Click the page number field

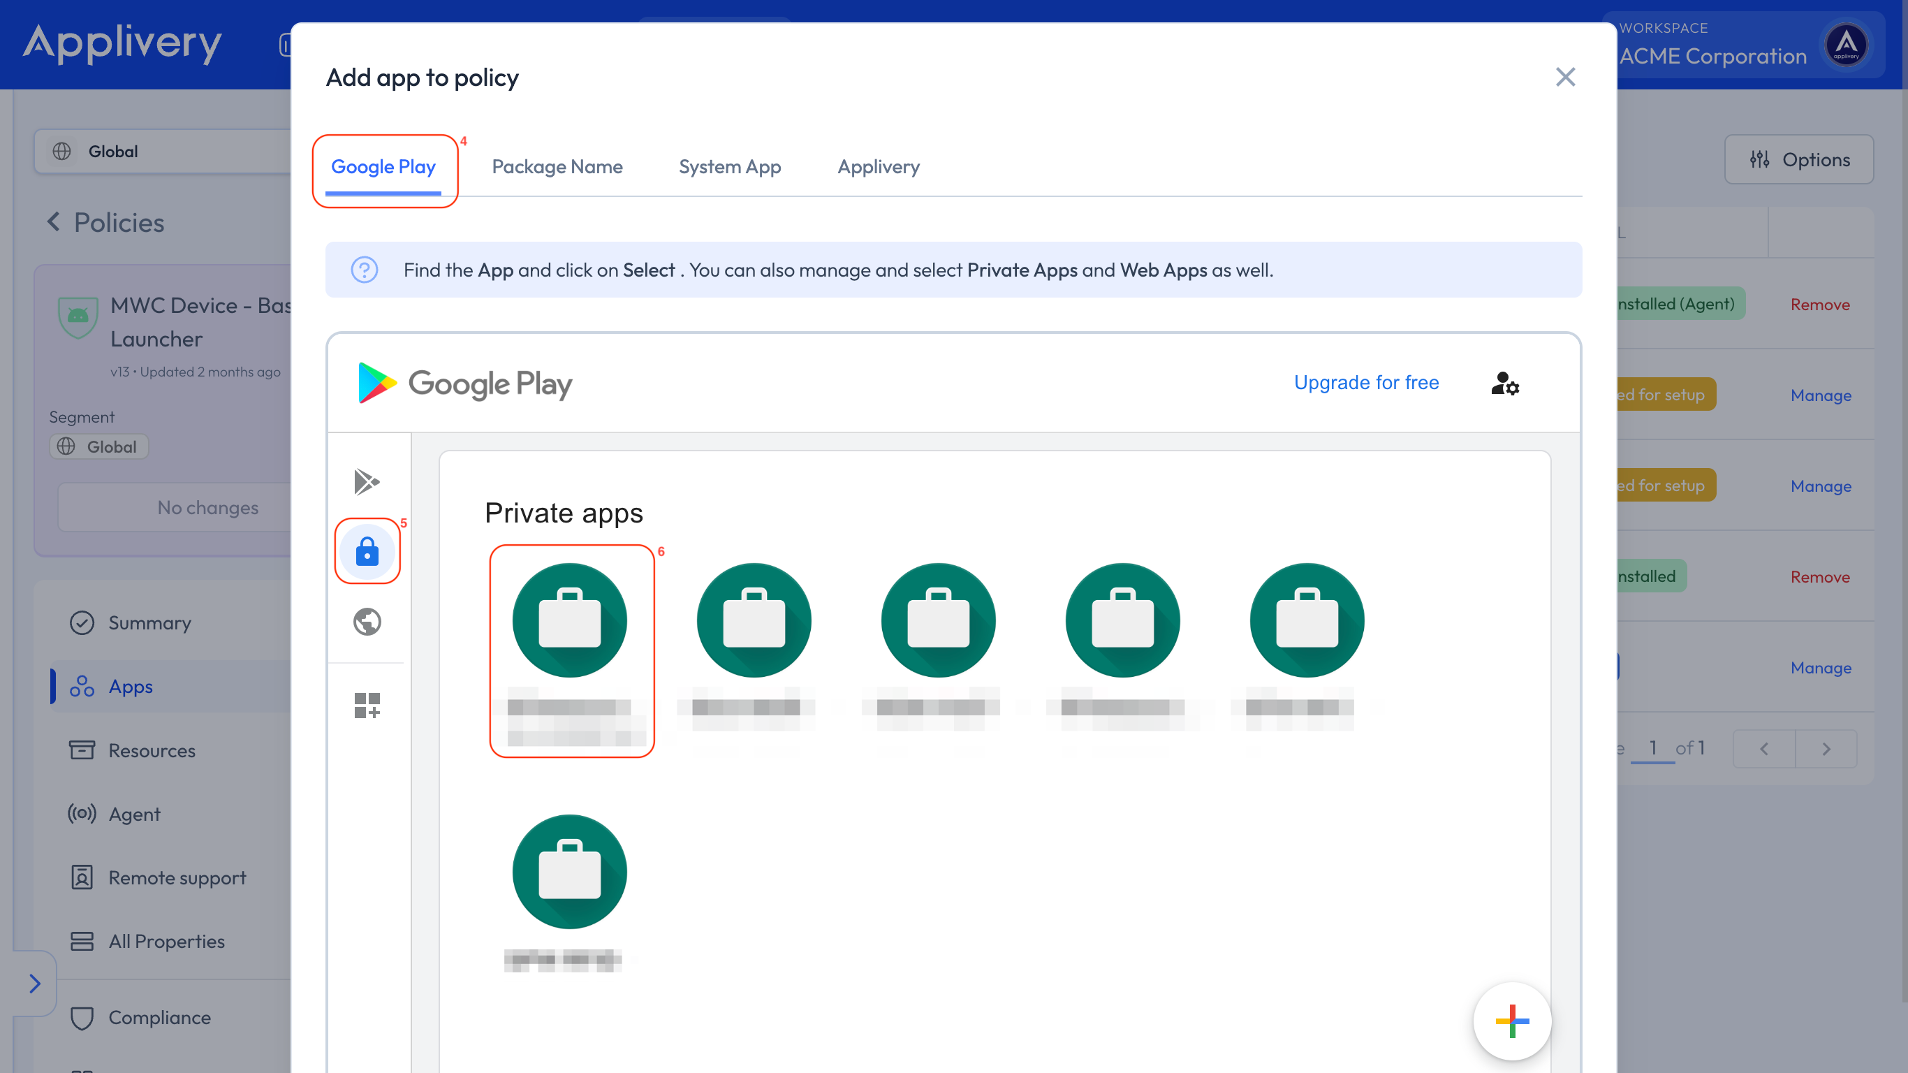pos(1653,747)
